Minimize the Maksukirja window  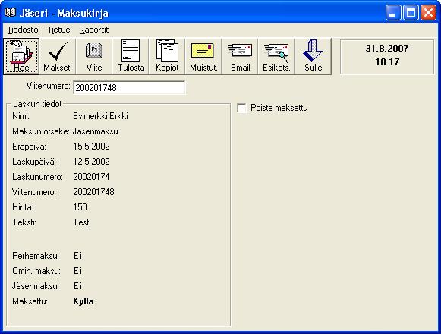click(393, 13)
